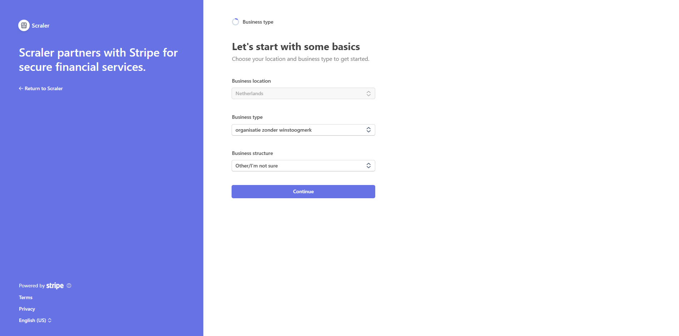This screenshot has height=336, width=679.
Task: Click the info icon next to Stripe branding
Action: pos(69,286)
